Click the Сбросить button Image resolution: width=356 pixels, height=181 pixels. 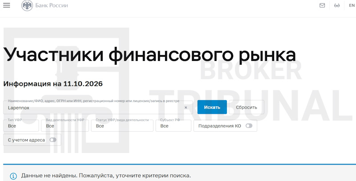pyautogui.click(x=247, y=107)
